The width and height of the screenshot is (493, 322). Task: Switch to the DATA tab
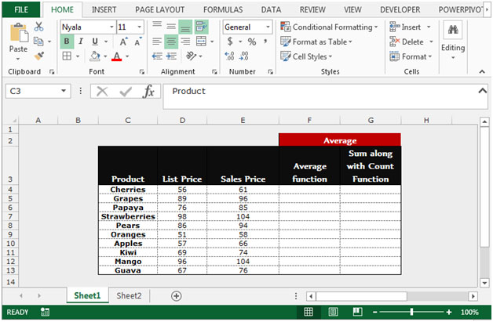[271, 9]
